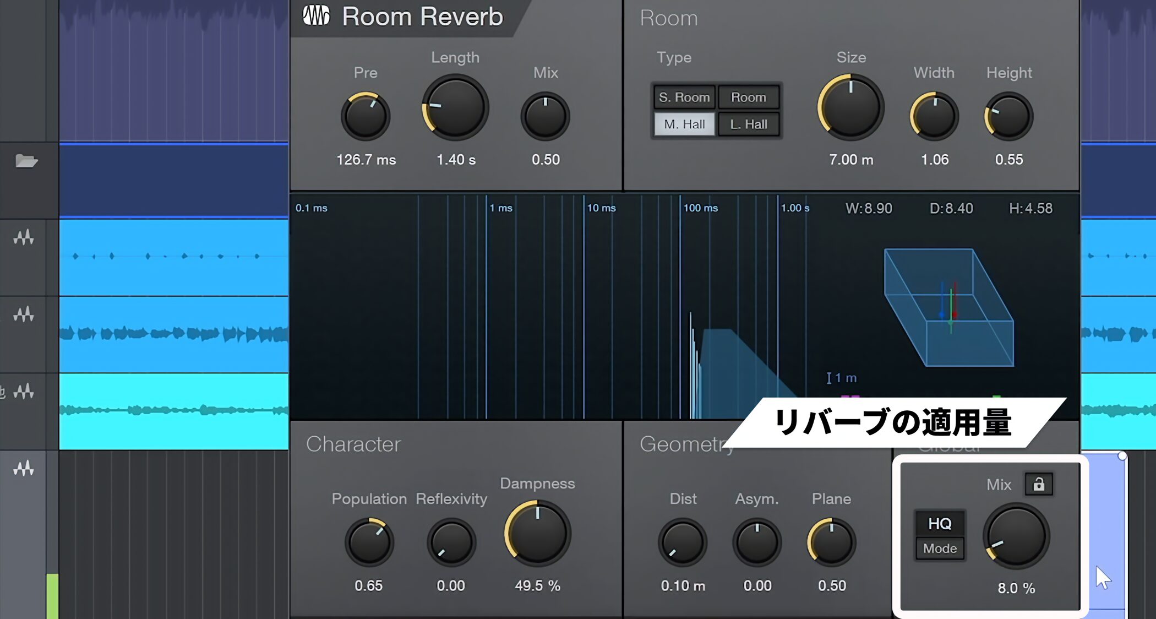Click the first audio track waveform icon
The height and width of the screenshot is (619, 1156).
click(x=24, y=237)
